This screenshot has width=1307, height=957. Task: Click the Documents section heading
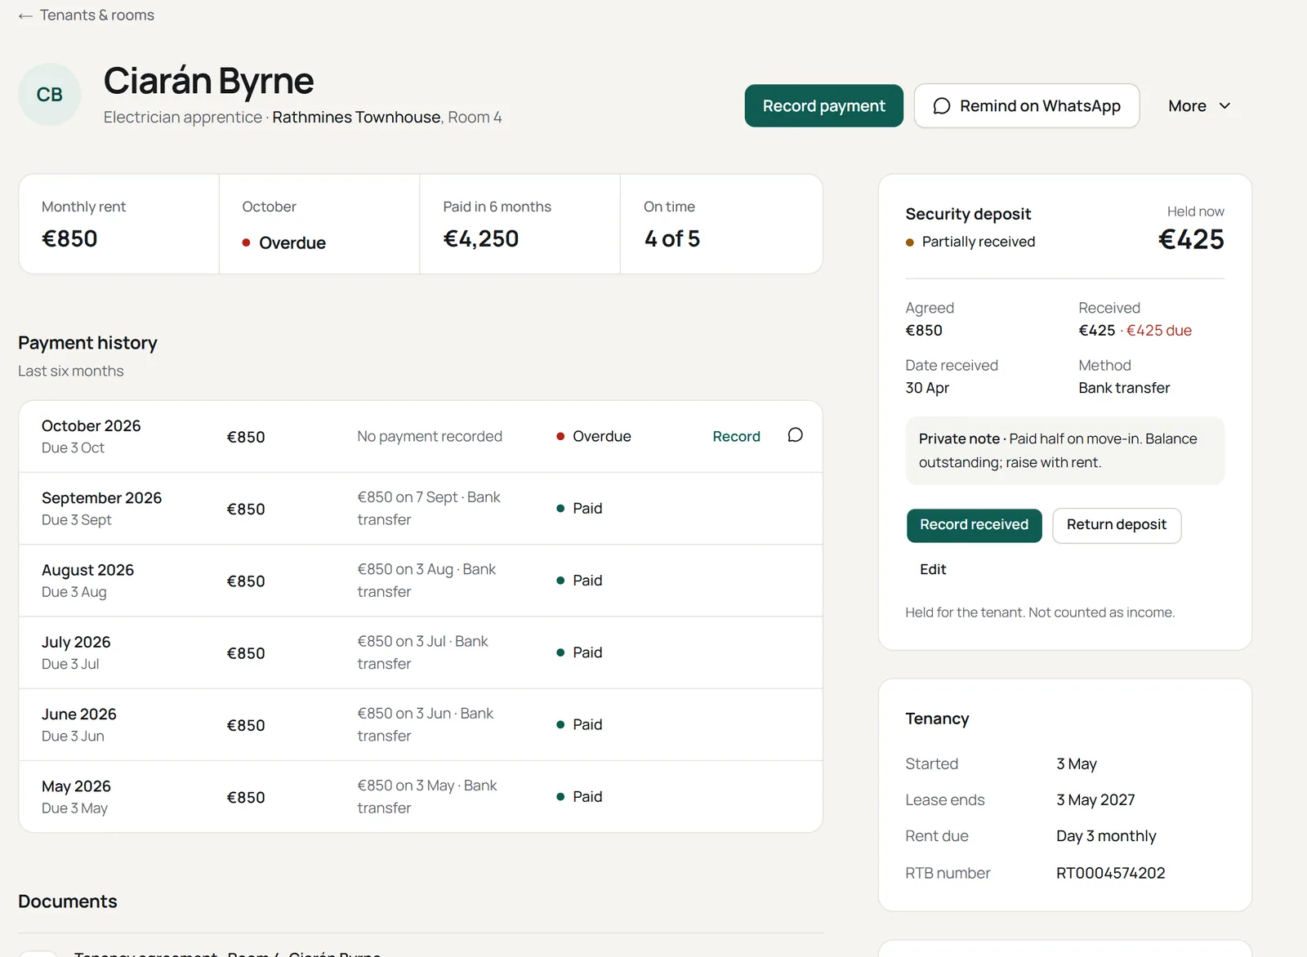(x=68, y=901)
